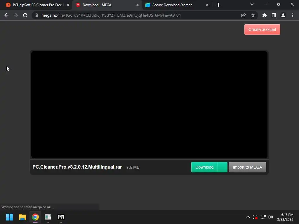This screenshot has height=224, width=299.
Task: Open the Download options split arrow
Action: (x=222, y=167)
